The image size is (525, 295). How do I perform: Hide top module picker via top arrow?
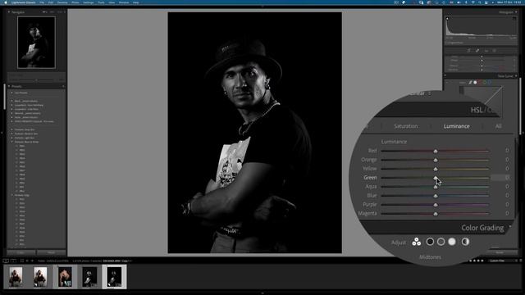pyautogui.click(x=262, y=7)
